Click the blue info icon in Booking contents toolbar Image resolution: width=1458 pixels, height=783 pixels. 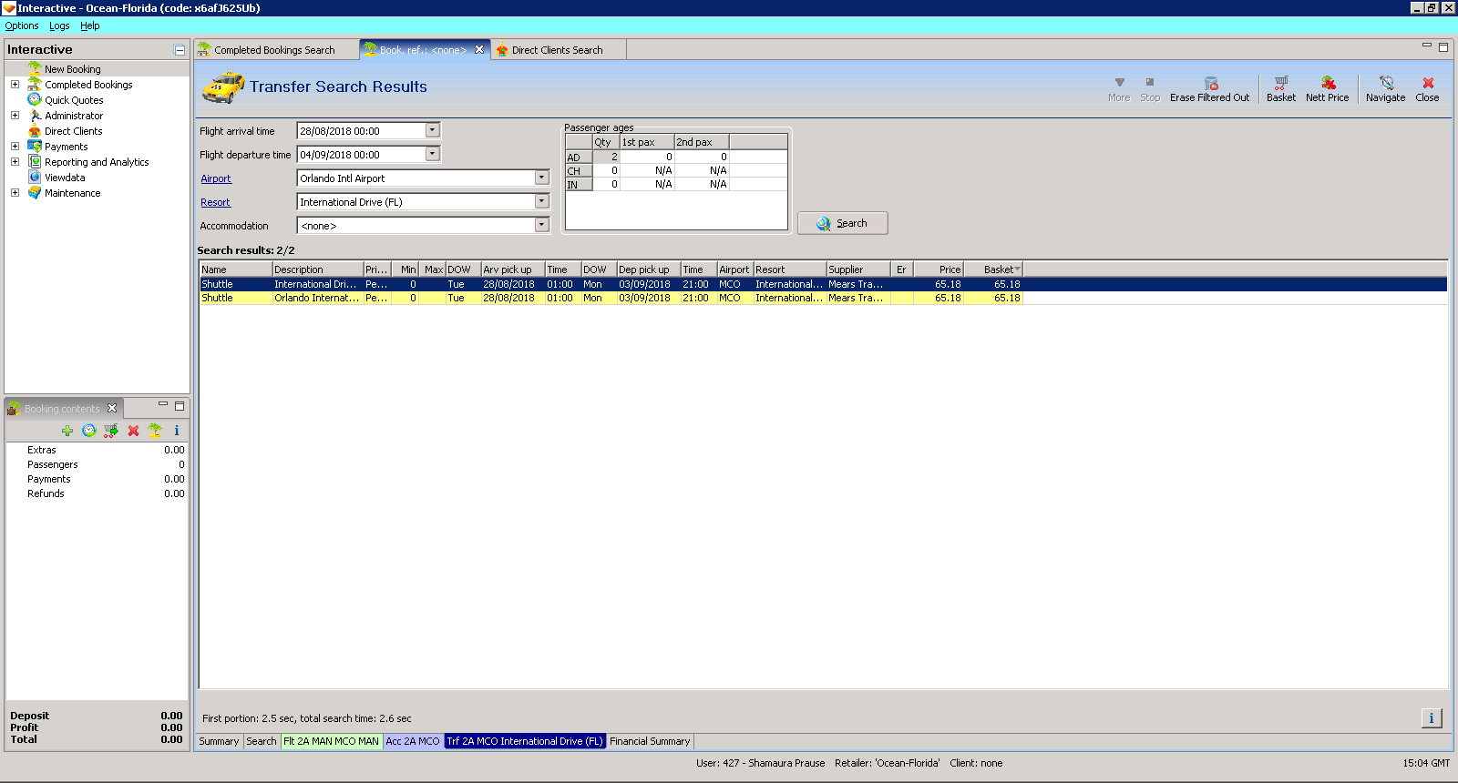pyautogui.click(x=177, y=431)
